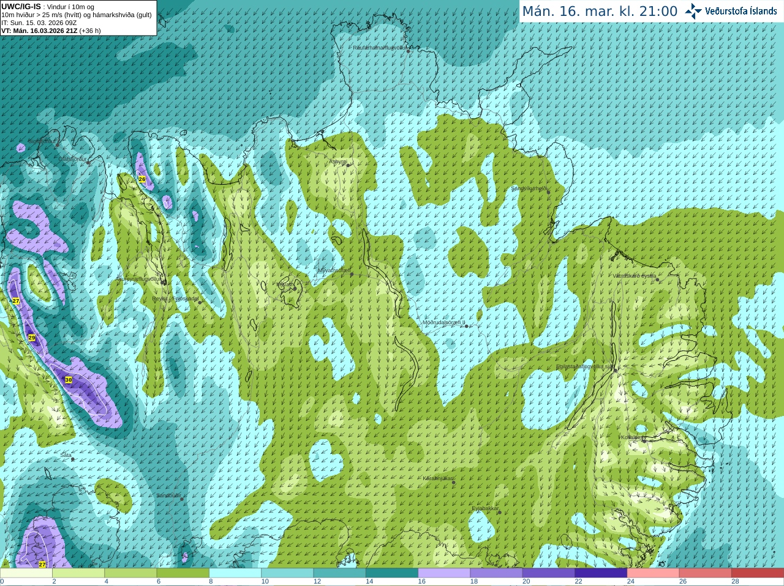This screenshot has height=586, width=784.
Task: Pick the 20–22 violet legend swatch
Action: click(549, 573)
